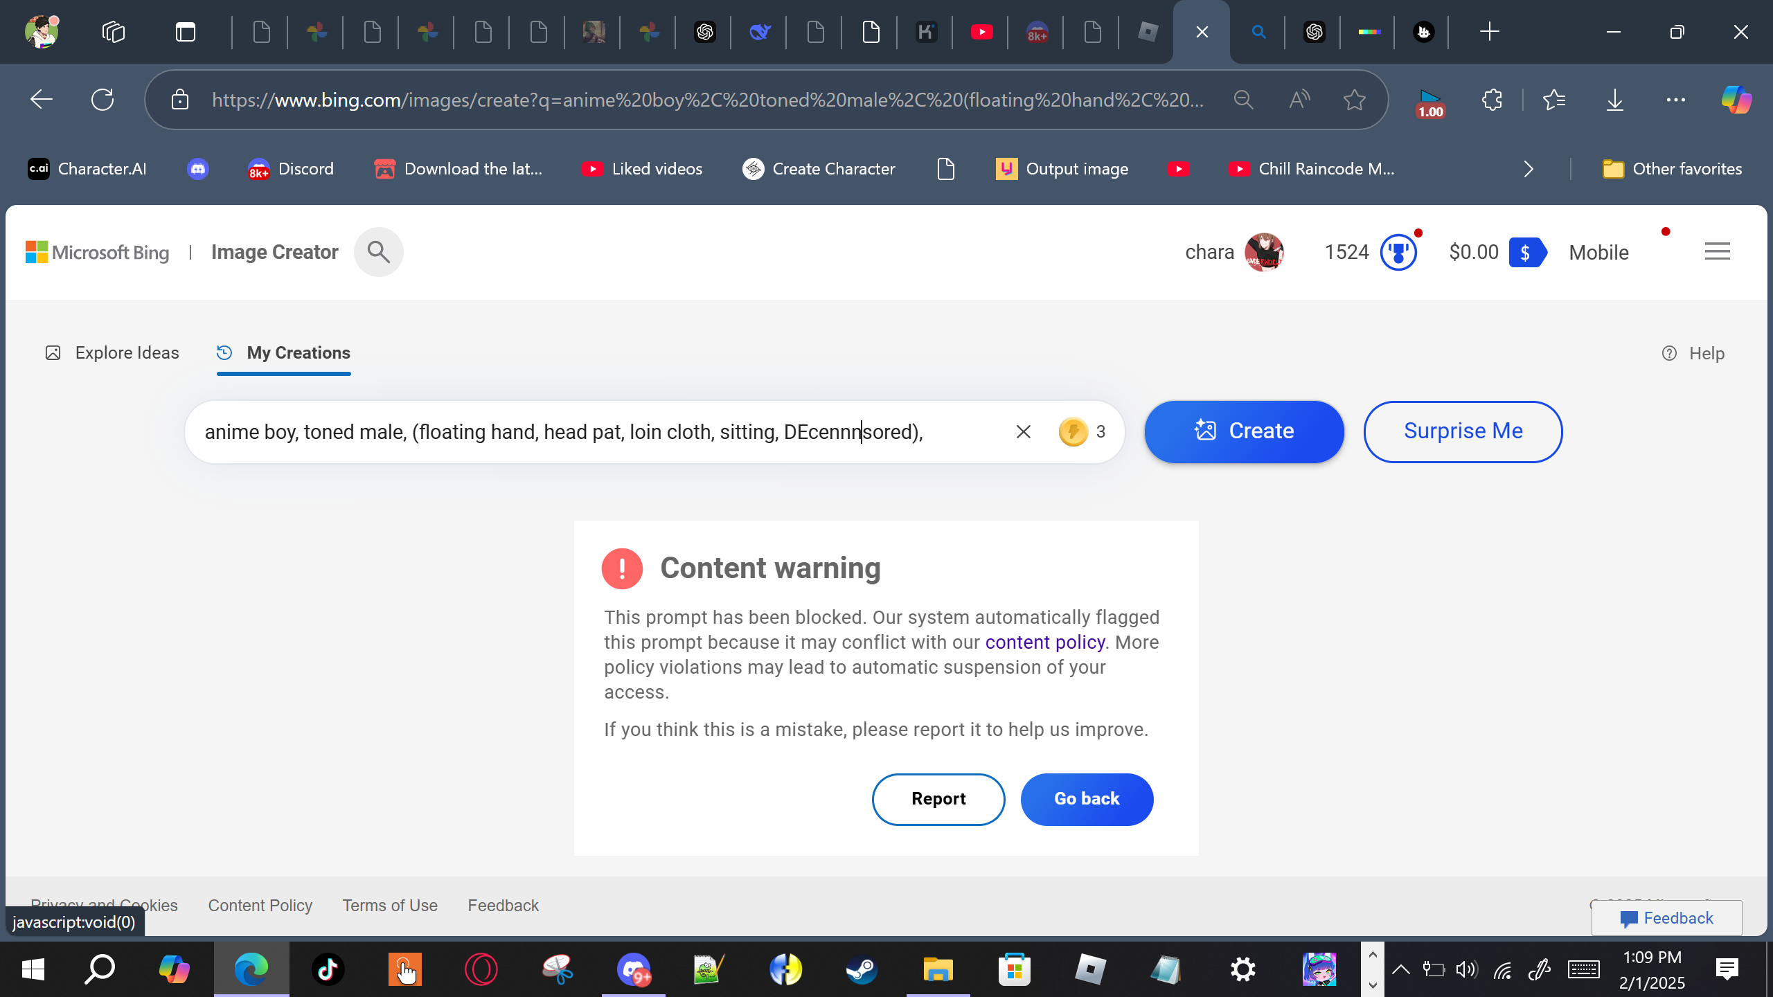Image resolution: width=1773 pixels, height=997 pixels.
Task: Click the Bing search magnifier icon
Action: [378, 252]
